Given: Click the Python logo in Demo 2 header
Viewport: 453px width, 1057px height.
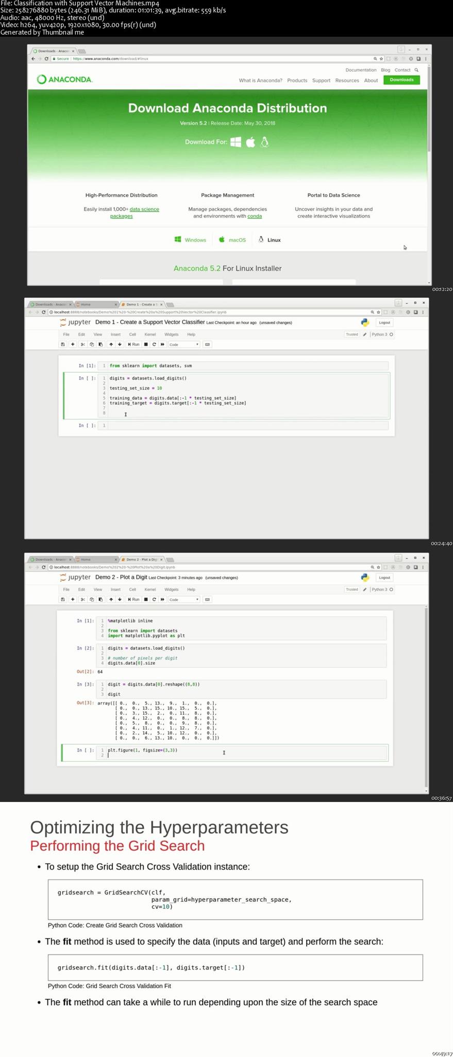Looking at the screenshot, I should point(365,578).
